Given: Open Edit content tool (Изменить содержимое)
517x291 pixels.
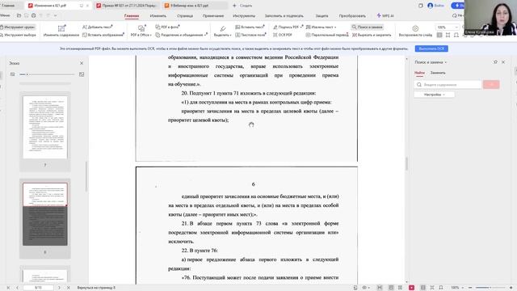Looking at the screenshot, I should (61, 31).
